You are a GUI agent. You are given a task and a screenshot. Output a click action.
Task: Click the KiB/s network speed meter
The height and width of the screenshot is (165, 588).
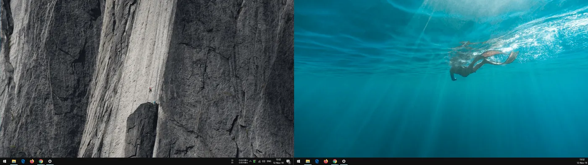239,161
